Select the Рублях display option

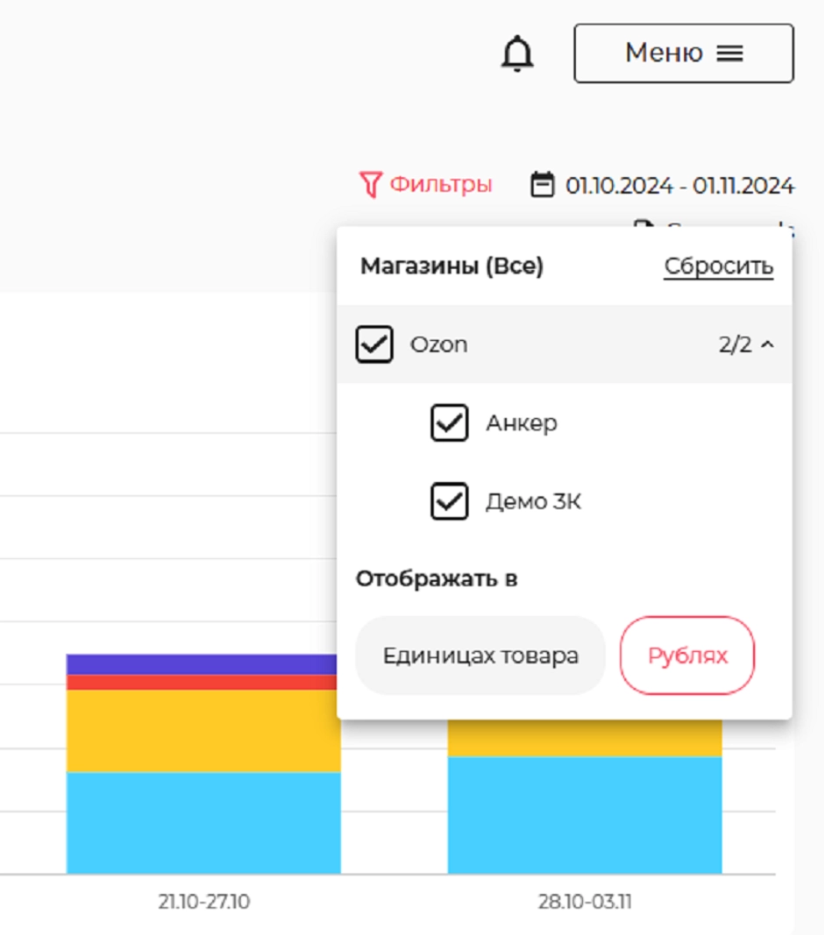pos(687,656)
